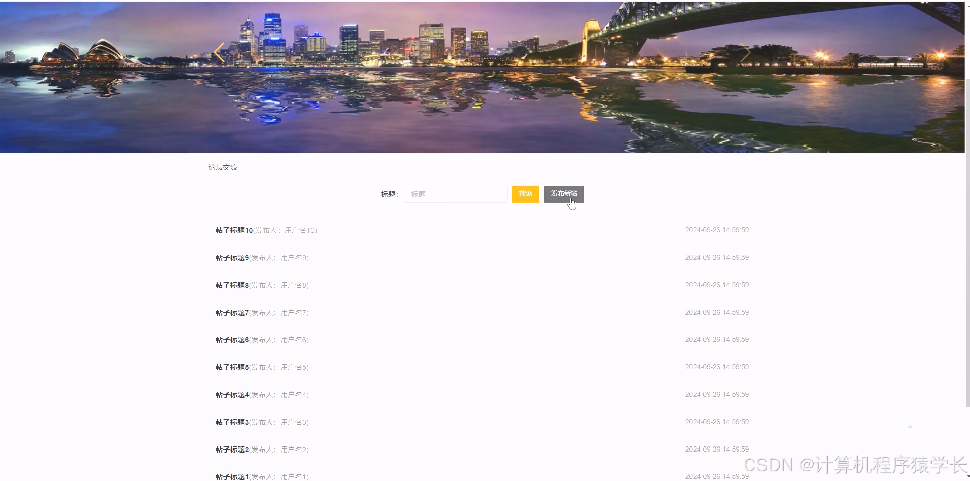Open the post 帖子标题2

232,449
